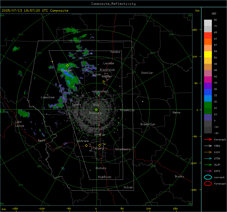This screenshot has width=227, height=212.
Task: Click the Sundre town label
Action: [76, 104]
